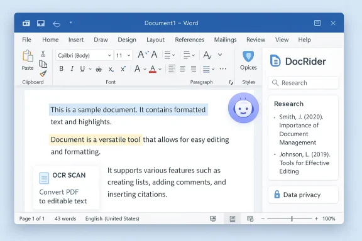This screenshot has width=362, height=241.
Task: Switch to the Design tab
Action: tap(127, 40)
